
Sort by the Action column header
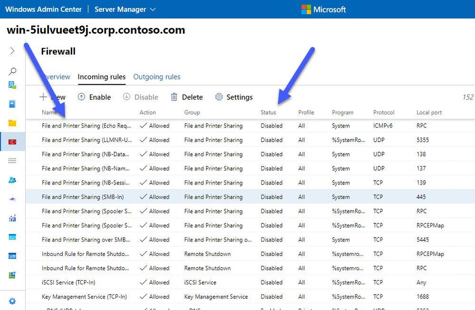147,112
